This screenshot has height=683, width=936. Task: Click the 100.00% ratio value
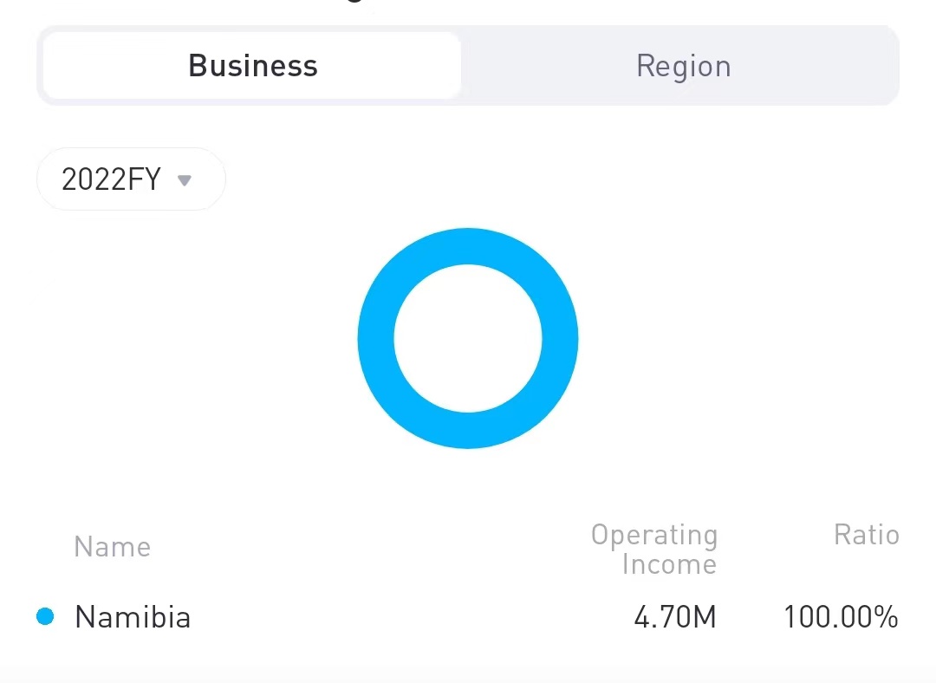[x=841, y=617]
